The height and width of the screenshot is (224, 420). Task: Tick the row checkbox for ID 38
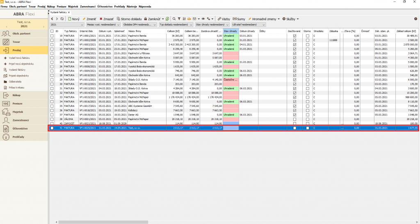52,119
